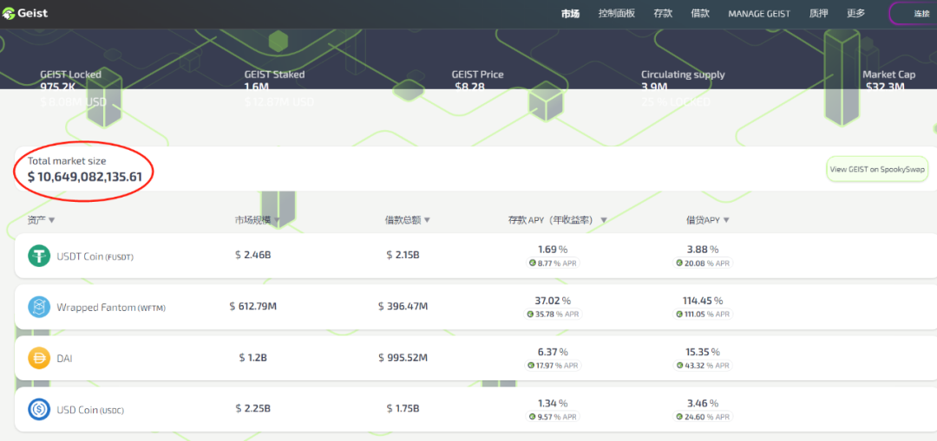Screen dimensions: 937x441
Task: Click the 3.88 % borrow APY value
Action: coord(703,250)
